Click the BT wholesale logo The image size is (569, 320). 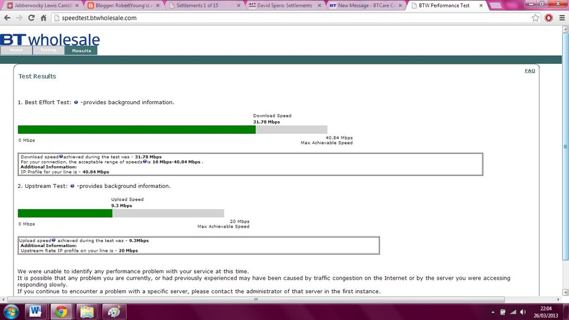click(50, 39)
